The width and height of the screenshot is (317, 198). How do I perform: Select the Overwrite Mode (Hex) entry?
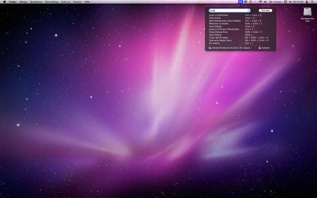pyautogui.click(x=220, y=41)
